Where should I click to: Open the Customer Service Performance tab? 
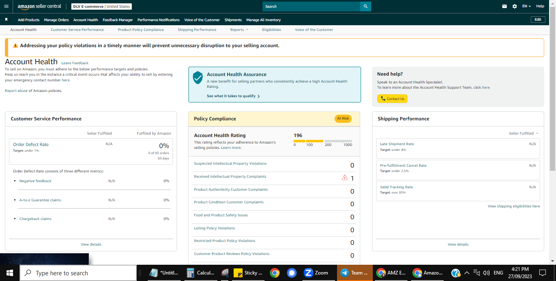pos(77,30)
